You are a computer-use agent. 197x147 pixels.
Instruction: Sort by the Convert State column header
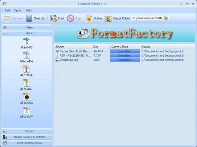[x=125, y=46]
